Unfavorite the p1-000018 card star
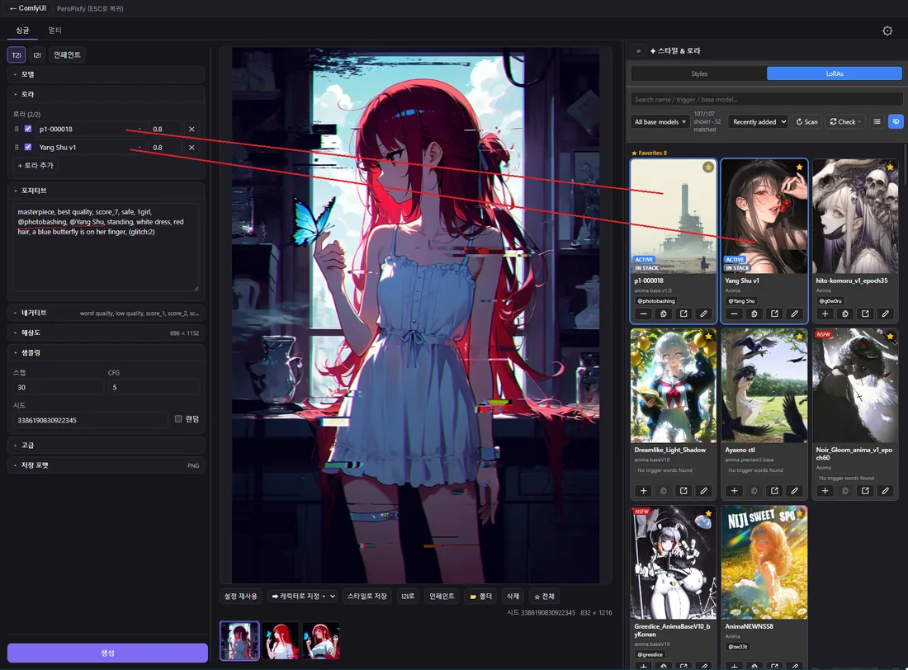Screen dimensions: 908x670 (x=708, y=167)
